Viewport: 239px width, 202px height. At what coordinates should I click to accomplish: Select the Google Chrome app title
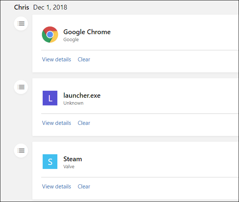[87, 32]
